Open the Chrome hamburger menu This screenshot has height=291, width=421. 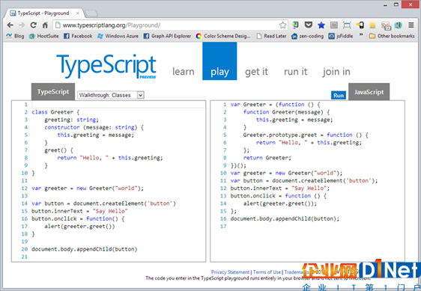(411, 25)
